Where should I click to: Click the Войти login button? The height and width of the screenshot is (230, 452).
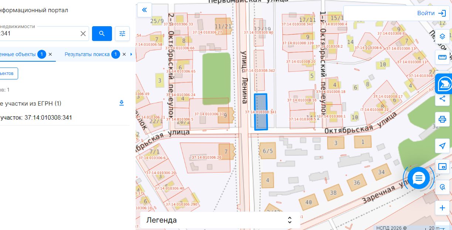432,13
